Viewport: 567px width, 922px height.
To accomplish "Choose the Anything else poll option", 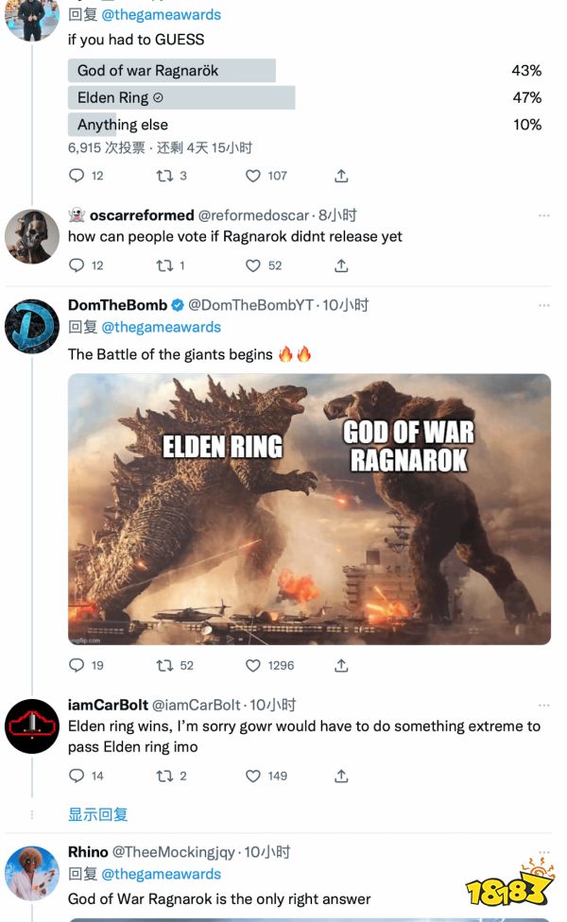I will point(123,125).
